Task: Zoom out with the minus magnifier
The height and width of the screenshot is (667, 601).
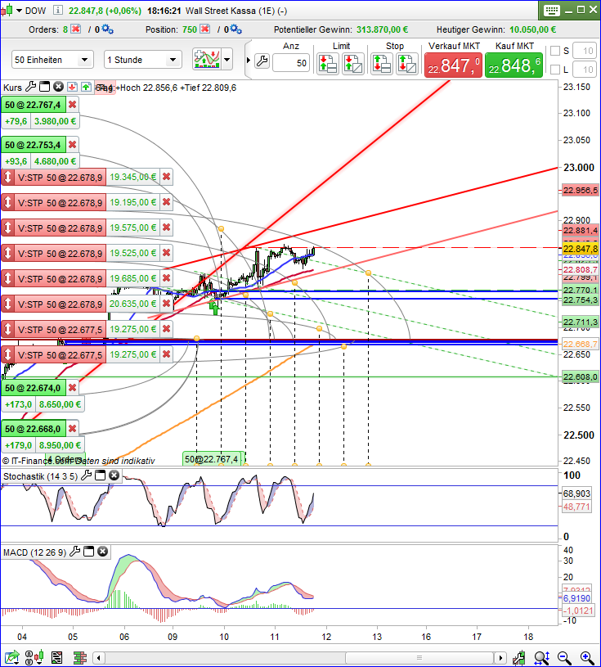Action: click(564, 658)
